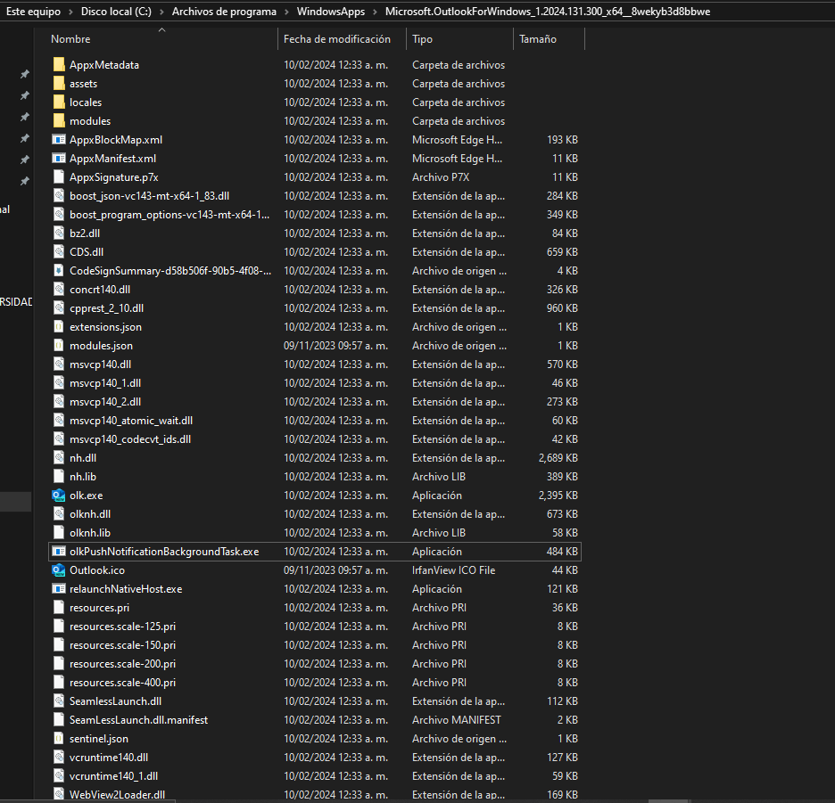Image resolution: width=835 pixels, height=803 pixels.
Task: Click the Outlook.ico file icon
Action: click(x=59, y=569)
